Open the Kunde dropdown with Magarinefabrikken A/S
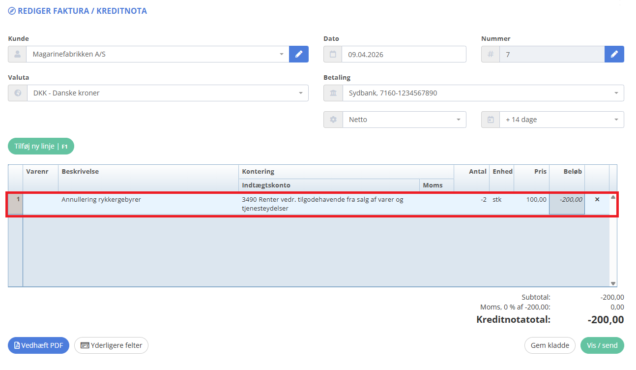Screen dimensions: 636x370 [157, 54]
